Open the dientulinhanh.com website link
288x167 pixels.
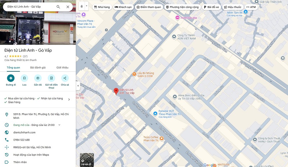point(24,132)
